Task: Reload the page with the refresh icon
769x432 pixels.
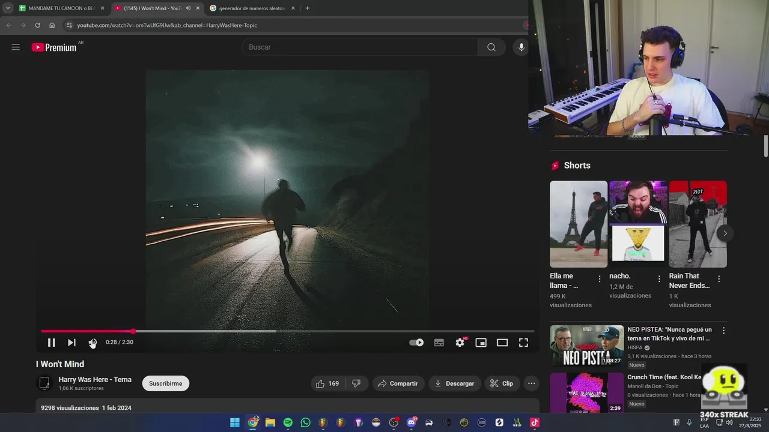Action: coord(37,25)
